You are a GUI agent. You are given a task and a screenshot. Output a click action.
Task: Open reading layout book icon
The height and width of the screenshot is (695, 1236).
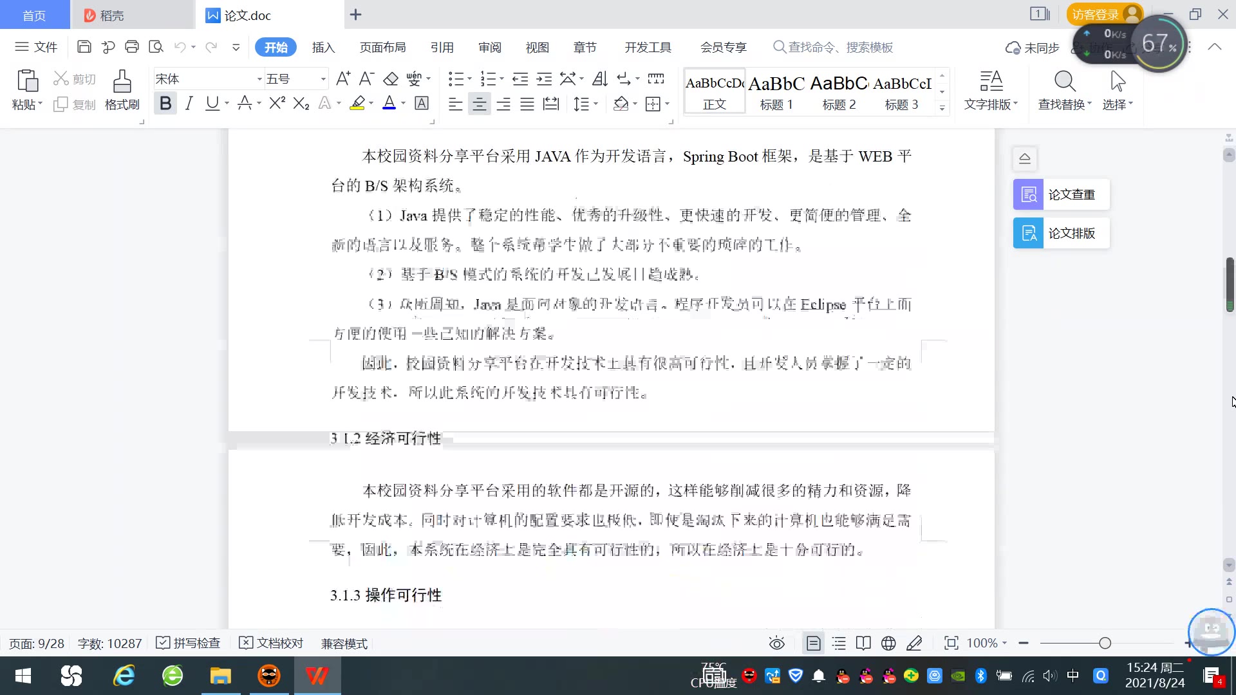863,643
